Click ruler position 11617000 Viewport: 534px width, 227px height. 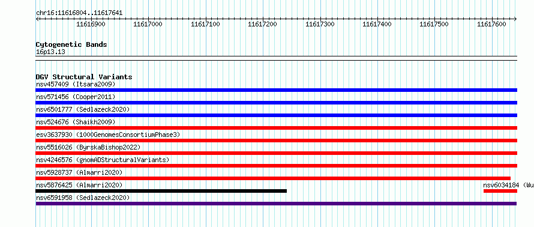point(148,24)
